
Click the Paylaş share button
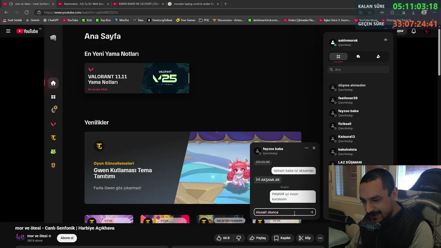258,238
